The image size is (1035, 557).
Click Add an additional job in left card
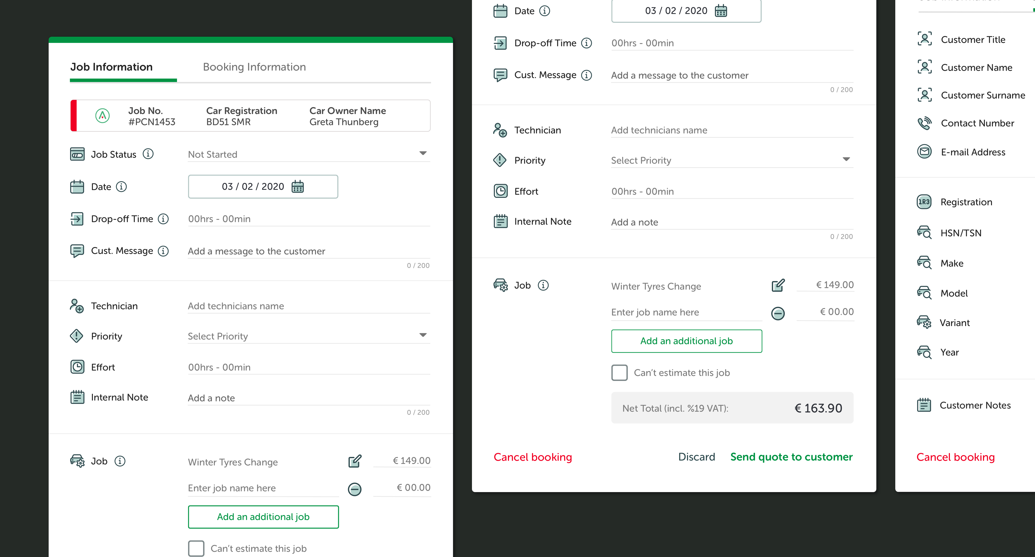point(263,516)
